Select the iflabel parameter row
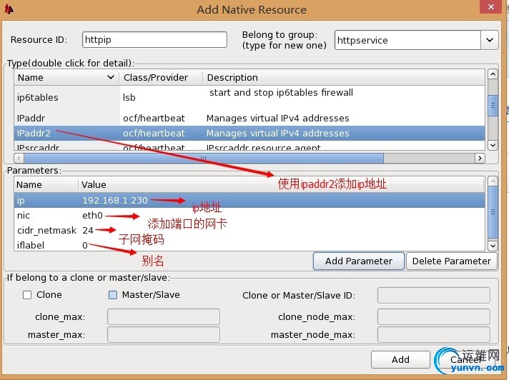The height and width of the screenshot is (380, 509). click(x=249, y=245)
